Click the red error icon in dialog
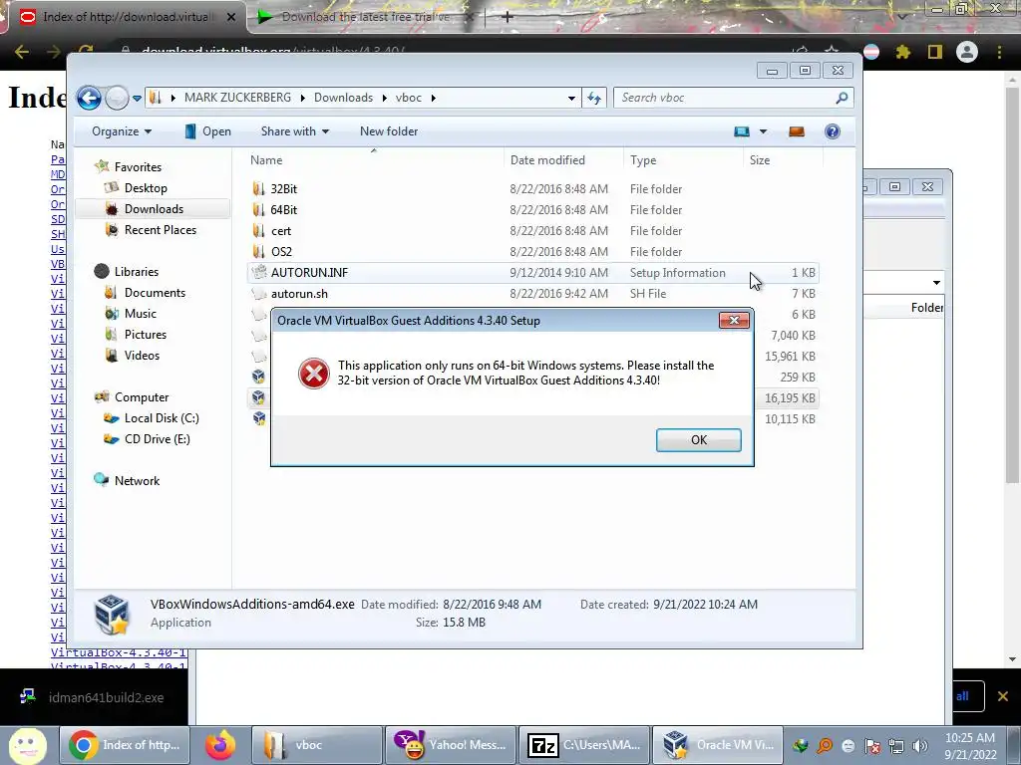The width and height of the screenshot is (1021, 765). point(313,374)
